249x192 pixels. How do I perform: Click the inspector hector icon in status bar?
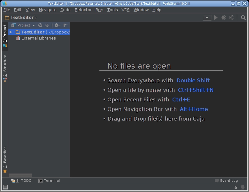point(243,187)
